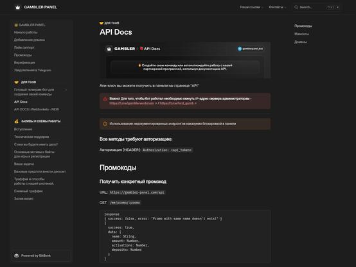
Task: Click the crown logo in the header
Action: click(18, 7)
